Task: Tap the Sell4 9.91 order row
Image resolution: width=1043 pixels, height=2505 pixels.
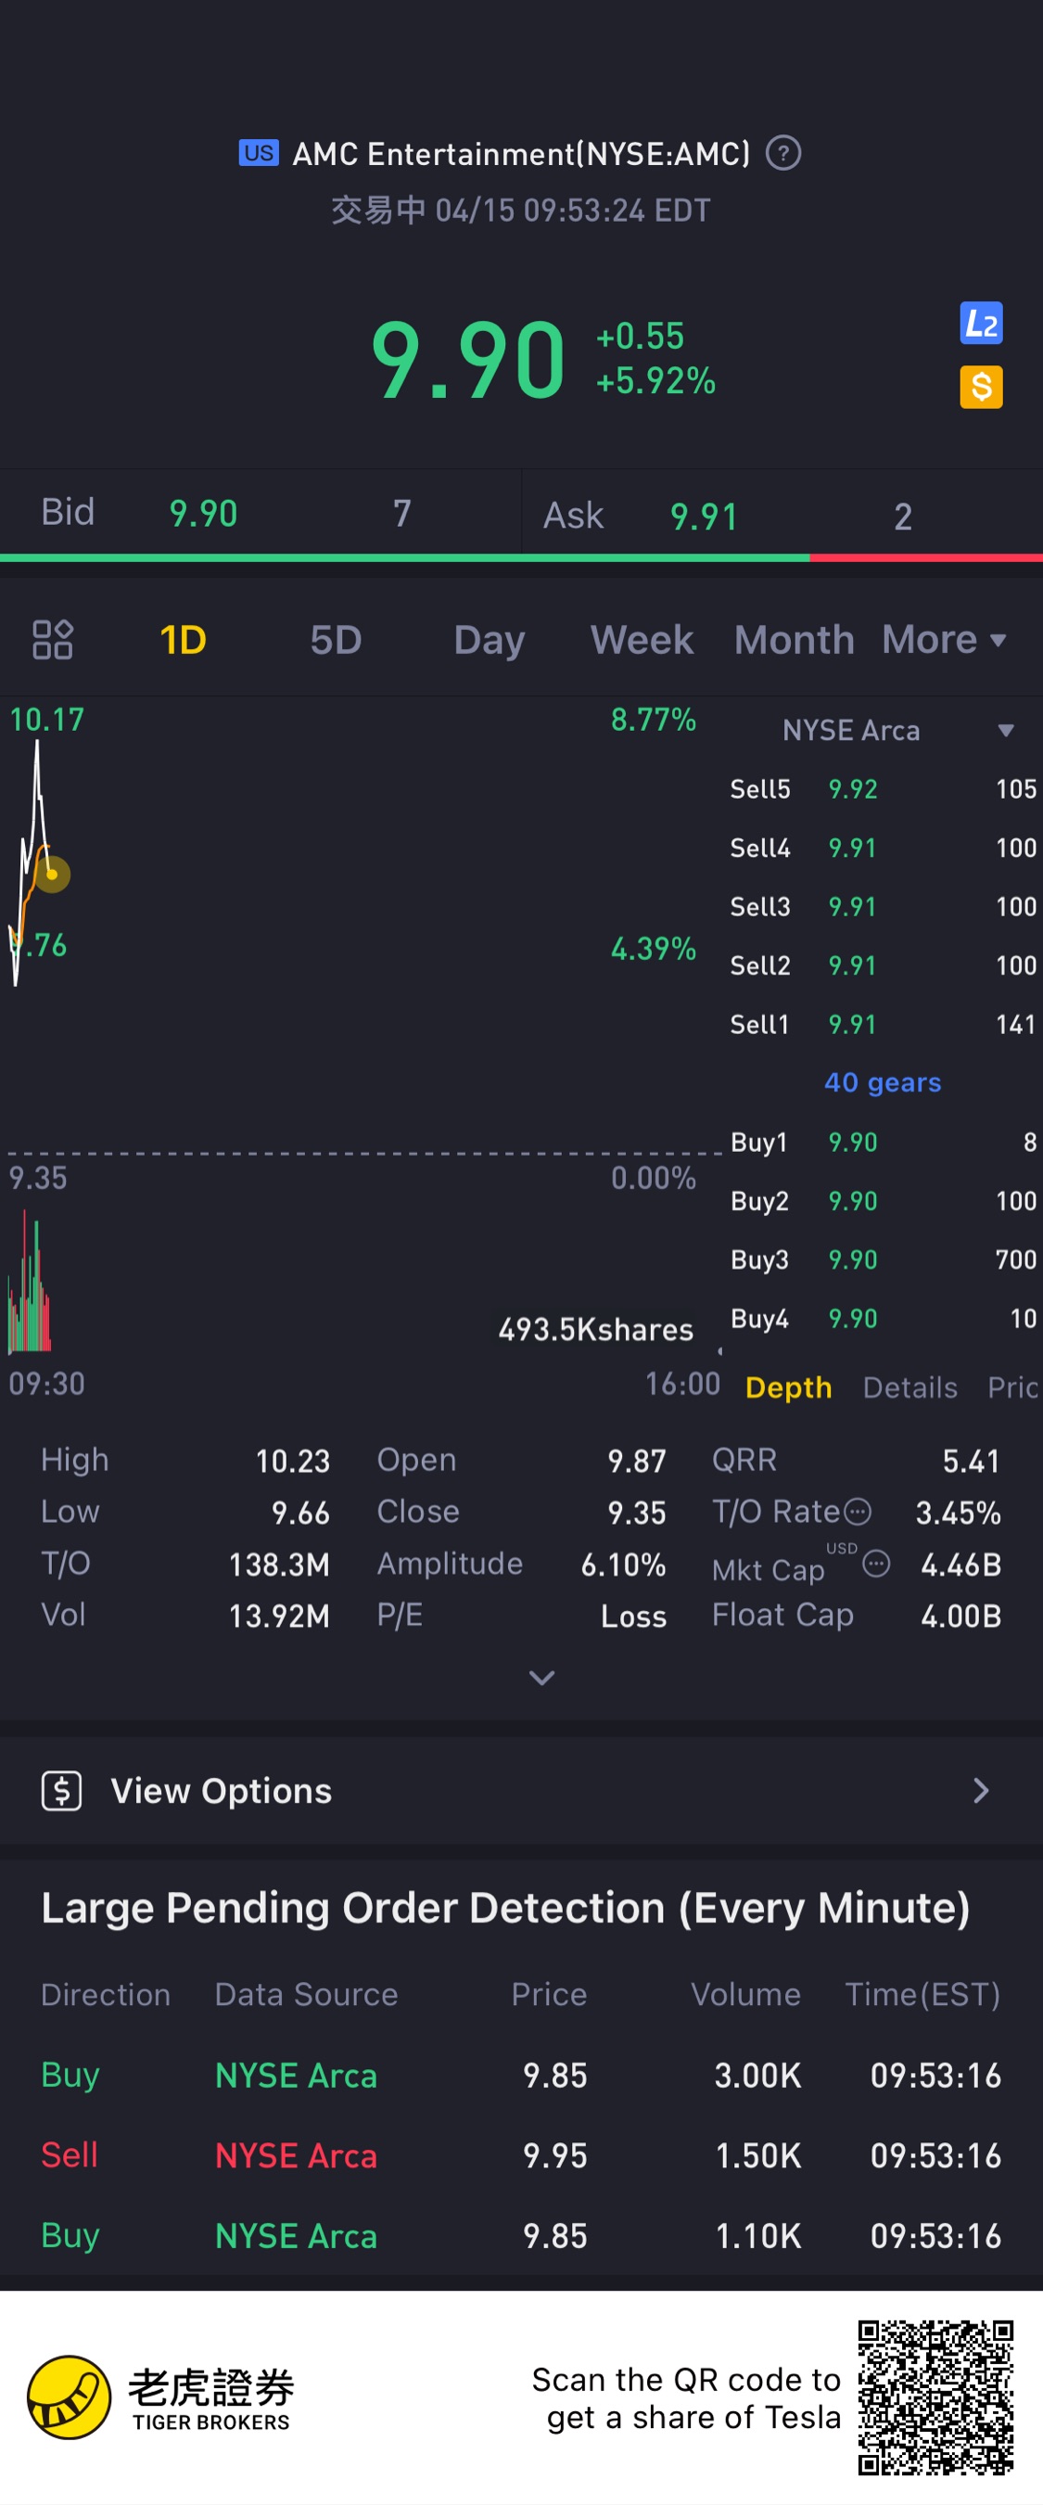Action: pyautogui.click(x=883, y=848)
